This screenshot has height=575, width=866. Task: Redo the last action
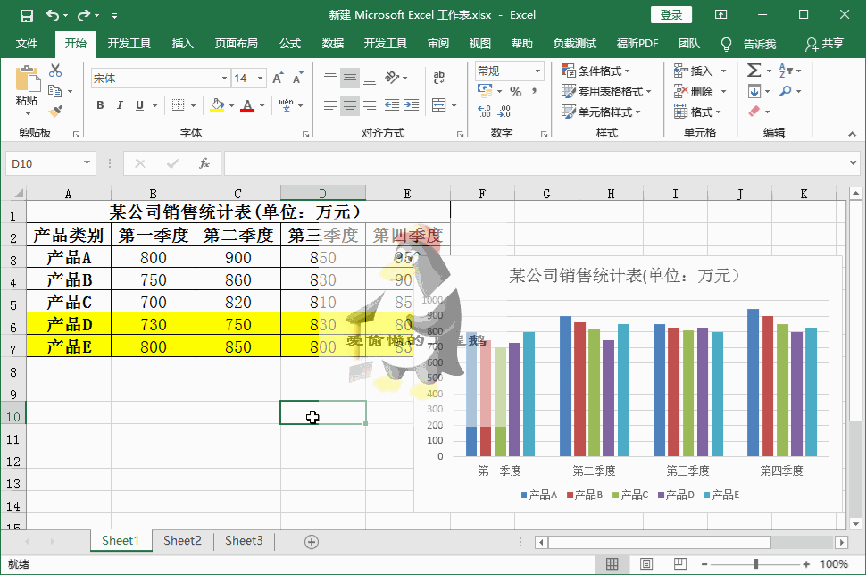(84, 15)
